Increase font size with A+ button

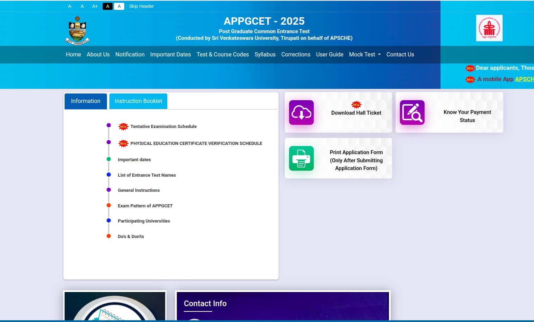pos(95,6)
